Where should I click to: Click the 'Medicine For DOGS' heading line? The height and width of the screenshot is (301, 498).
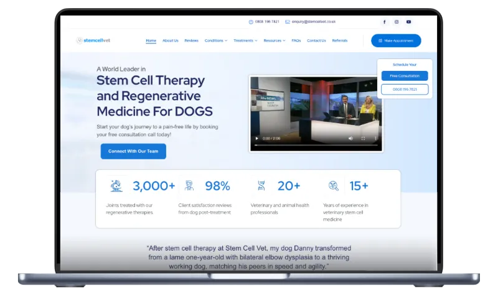154,111
